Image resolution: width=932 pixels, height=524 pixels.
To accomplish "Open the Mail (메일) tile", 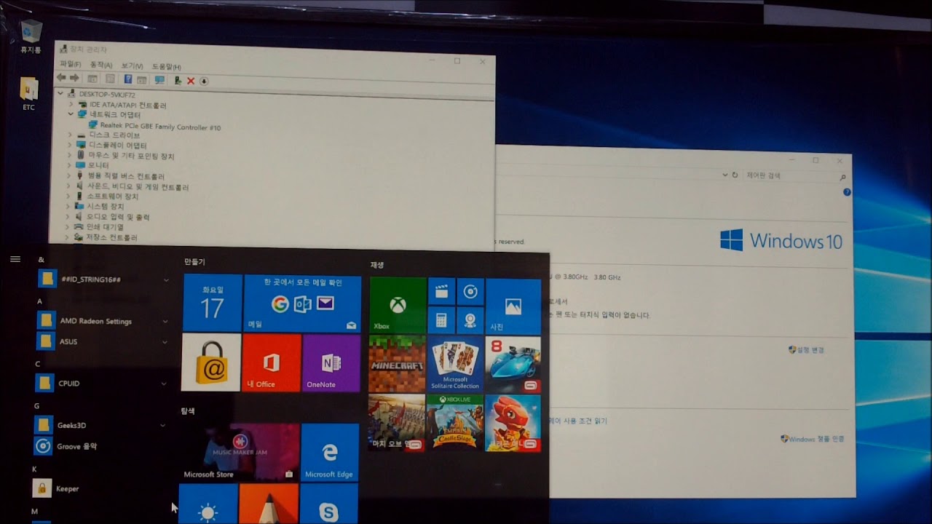I will tap(302, 303).
